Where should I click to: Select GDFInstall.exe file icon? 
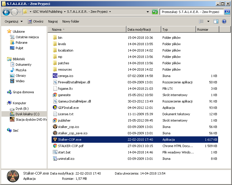click(x=55, y=107)
